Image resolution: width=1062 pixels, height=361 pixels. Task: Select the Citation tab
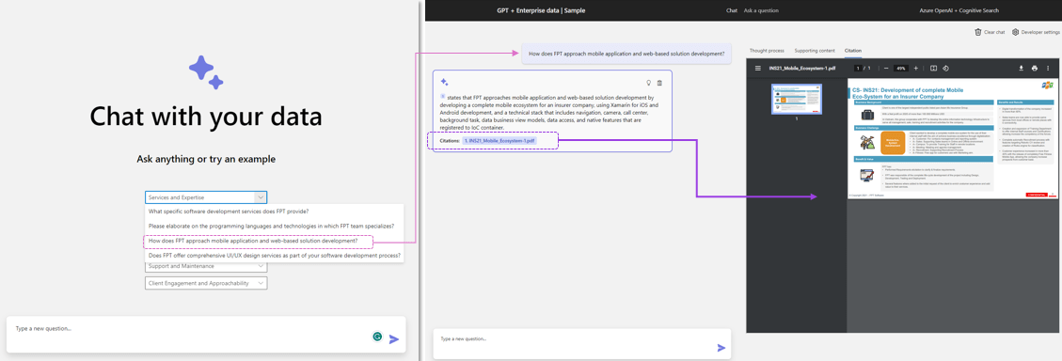[853, 51]
